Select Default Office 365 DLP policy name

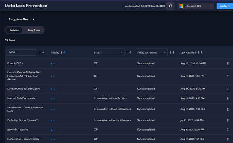[x=24, y=89]
